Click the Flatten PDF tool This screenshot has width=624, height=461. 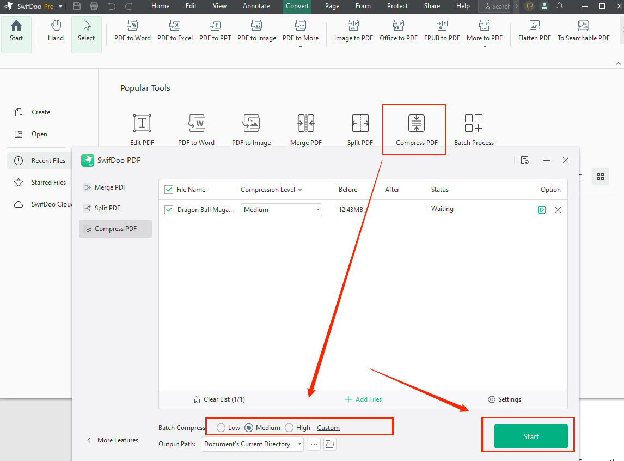coord(535,31)
